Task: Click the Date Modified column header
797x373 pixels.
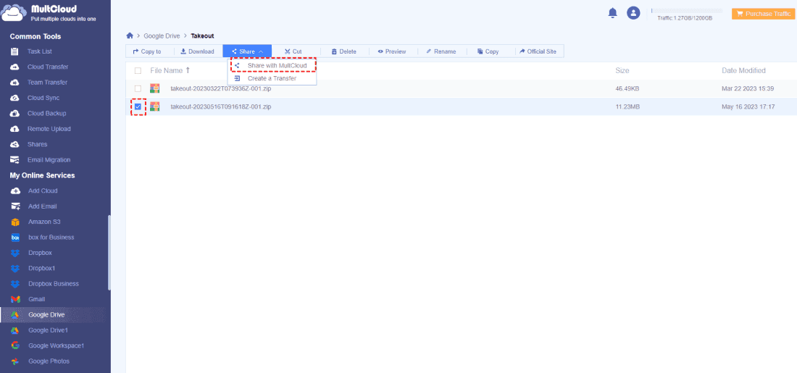Action: pos(743,71)
